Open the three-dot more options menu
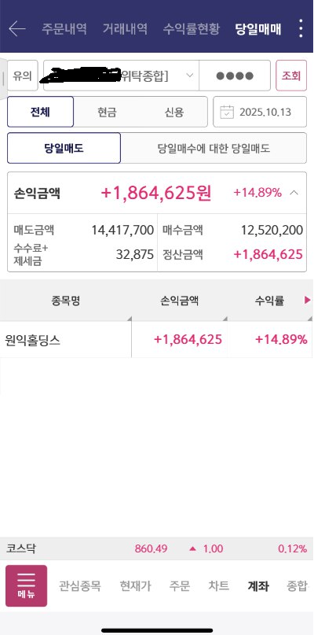This screenshot has width=314, height=635. 301,28
